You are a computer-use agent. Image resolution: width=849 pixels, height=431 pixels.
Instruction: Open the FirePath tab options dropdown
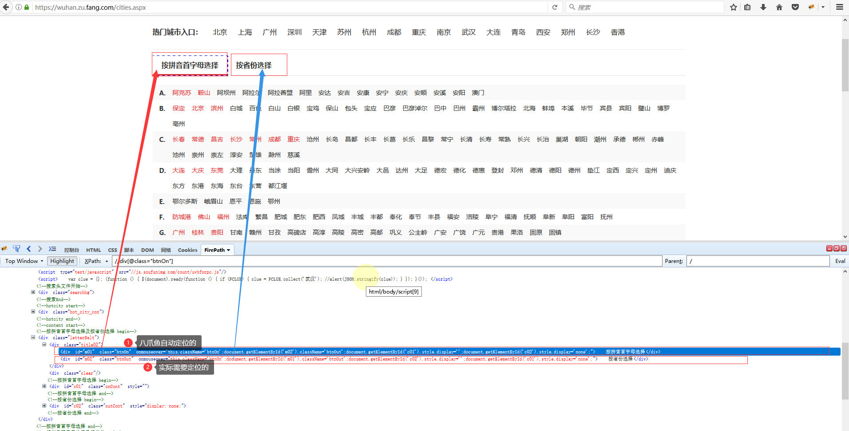229,250
